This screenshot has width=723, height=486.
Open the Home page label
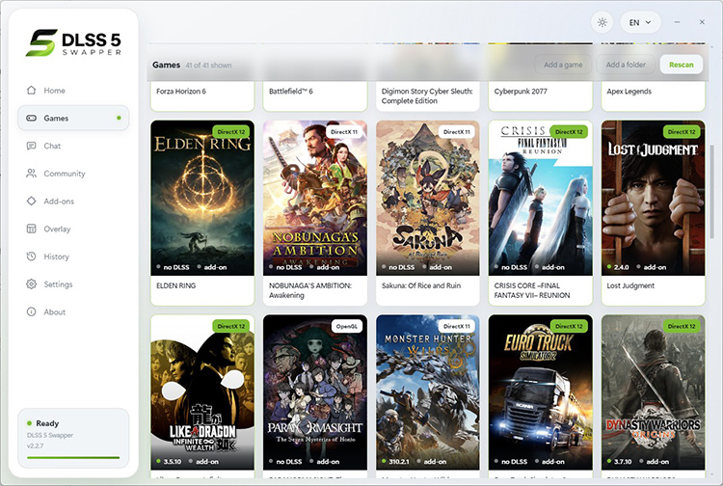[x=54, y=91]
